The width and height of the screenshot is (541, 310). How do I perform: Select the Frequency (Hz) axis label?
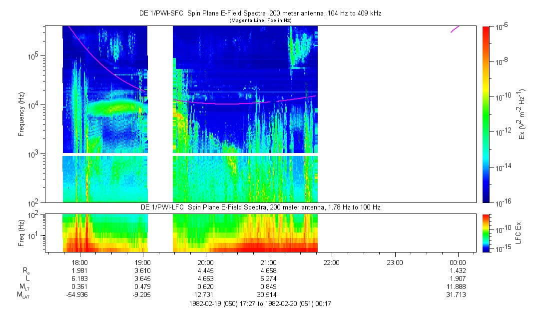click(x=21, y=114)
